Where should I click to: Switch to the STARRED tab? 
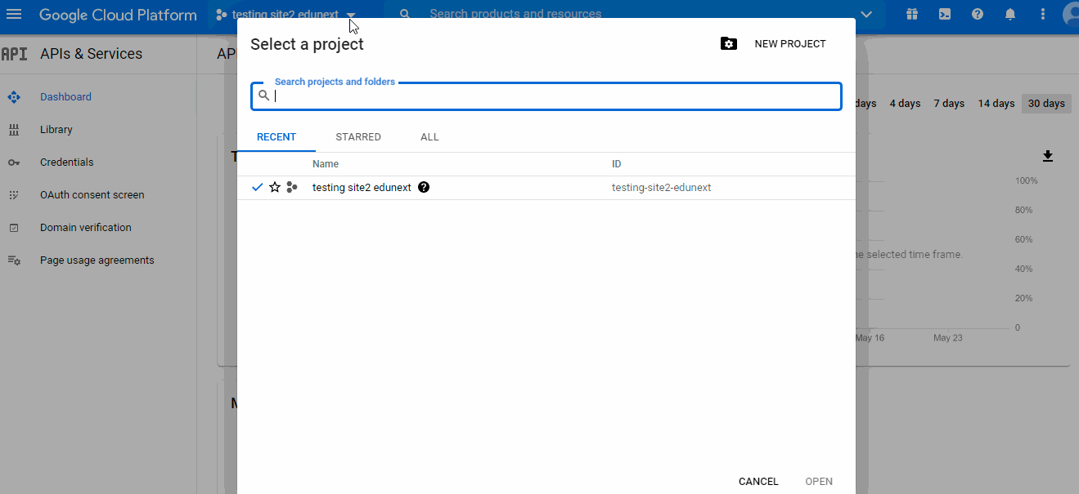click(x=358, y=137)
